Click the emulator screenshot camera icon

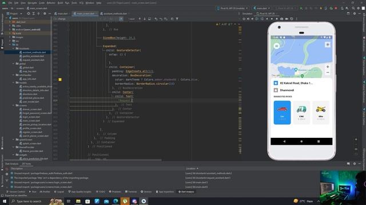pos(282,19)
